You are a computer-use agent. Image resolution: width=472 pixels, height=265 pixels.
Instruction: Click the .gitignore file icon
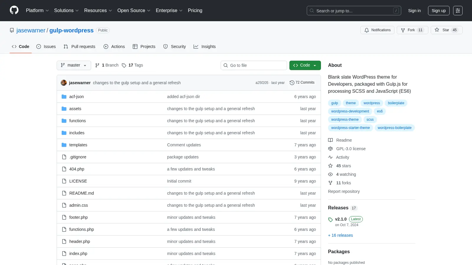click(64, 157)
